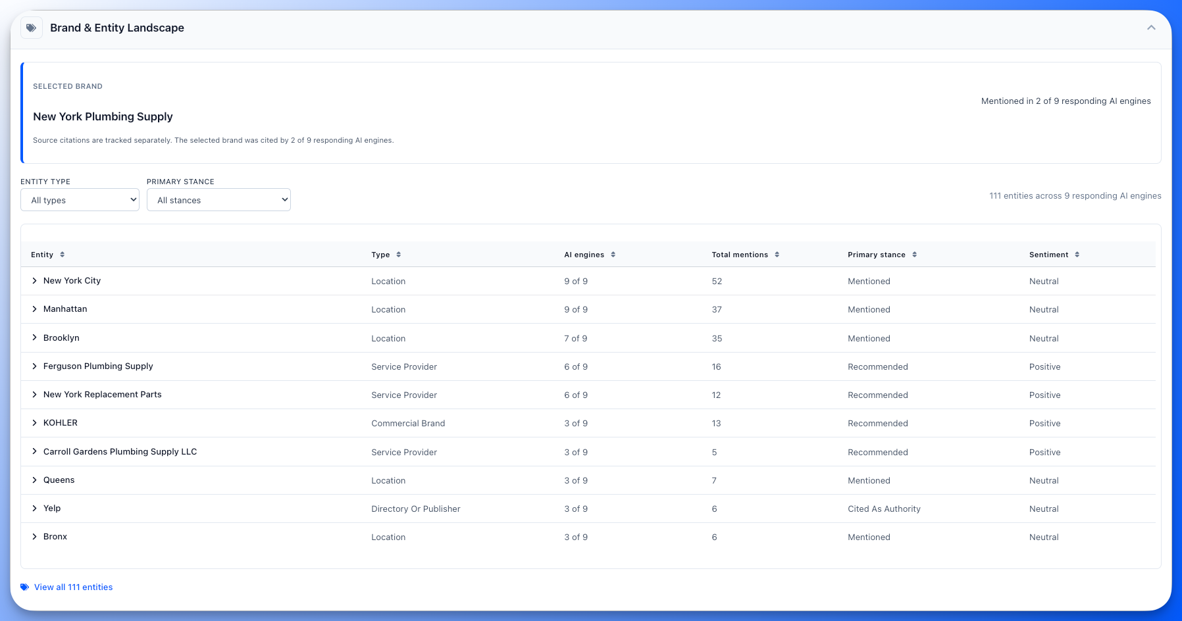Image resolution: width=1182 pixels, height=621 pixels.
Task: Click the Entity column header label
Action: (x=42, y=255)
